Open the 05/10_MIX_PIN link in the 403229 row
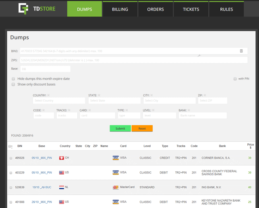Image resolution: width=259 pixels, height=208 pixels. click(41, 173)
